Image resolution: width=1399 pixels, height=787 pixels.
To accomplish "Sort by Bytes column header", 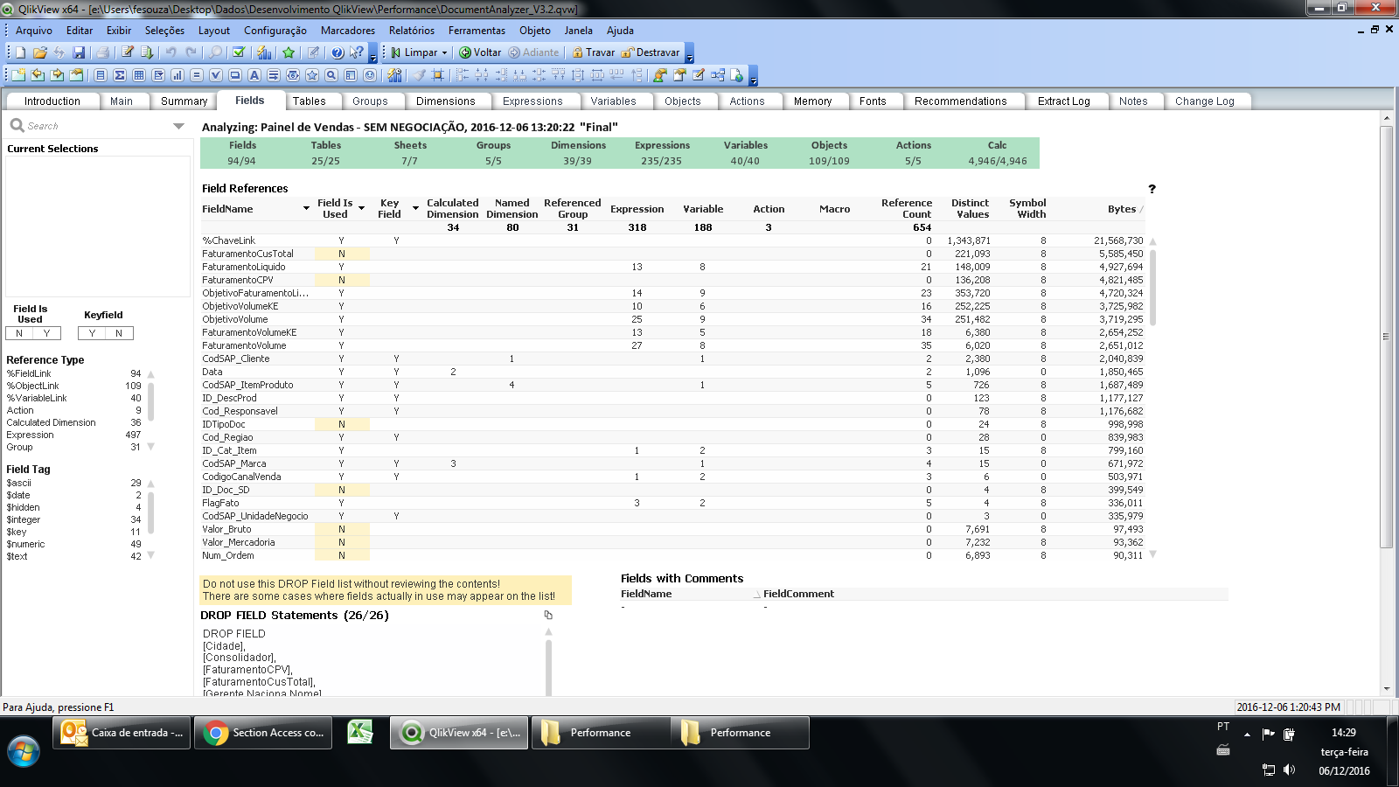I will coord(1122,209).
